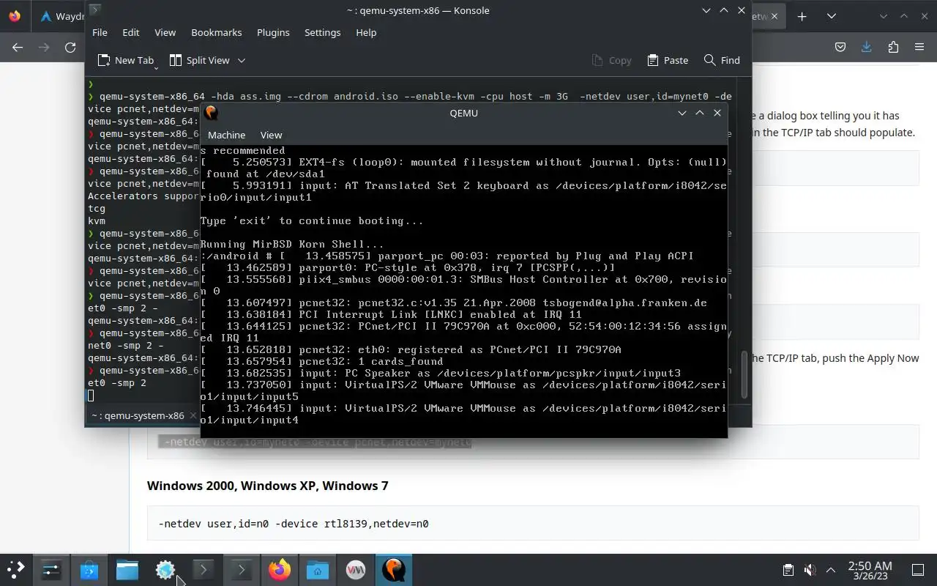Screen dimensions: 937x586
Task: Open System Settings gear in the taskbar
Action: [165, 569]
